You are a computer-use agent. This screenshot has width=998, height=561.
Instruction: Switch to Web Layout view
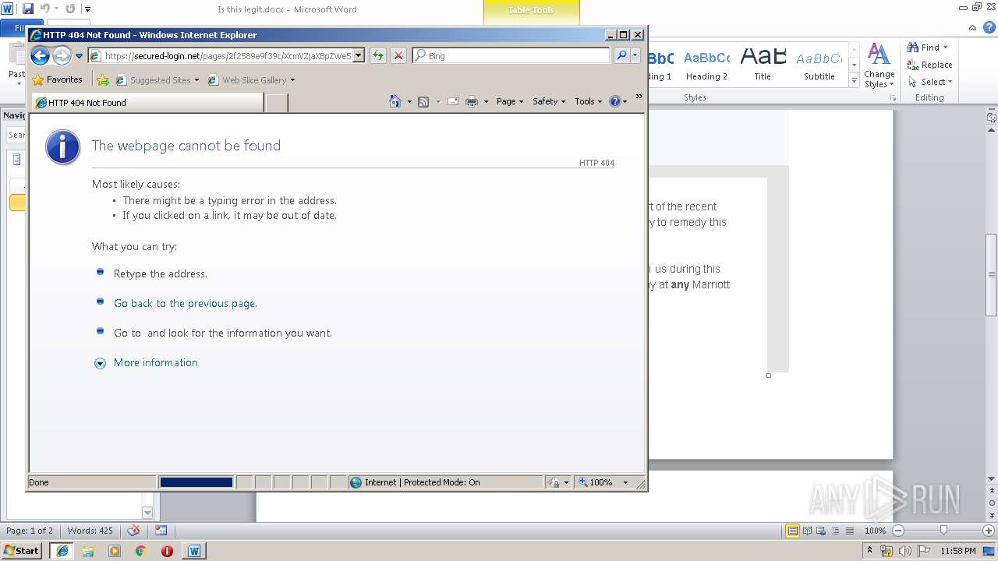pyautogui.click(x=820, y=531)
